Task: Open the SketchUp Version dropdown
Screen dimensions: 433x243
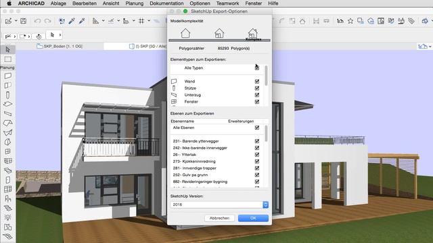Action: coord(219,205)
